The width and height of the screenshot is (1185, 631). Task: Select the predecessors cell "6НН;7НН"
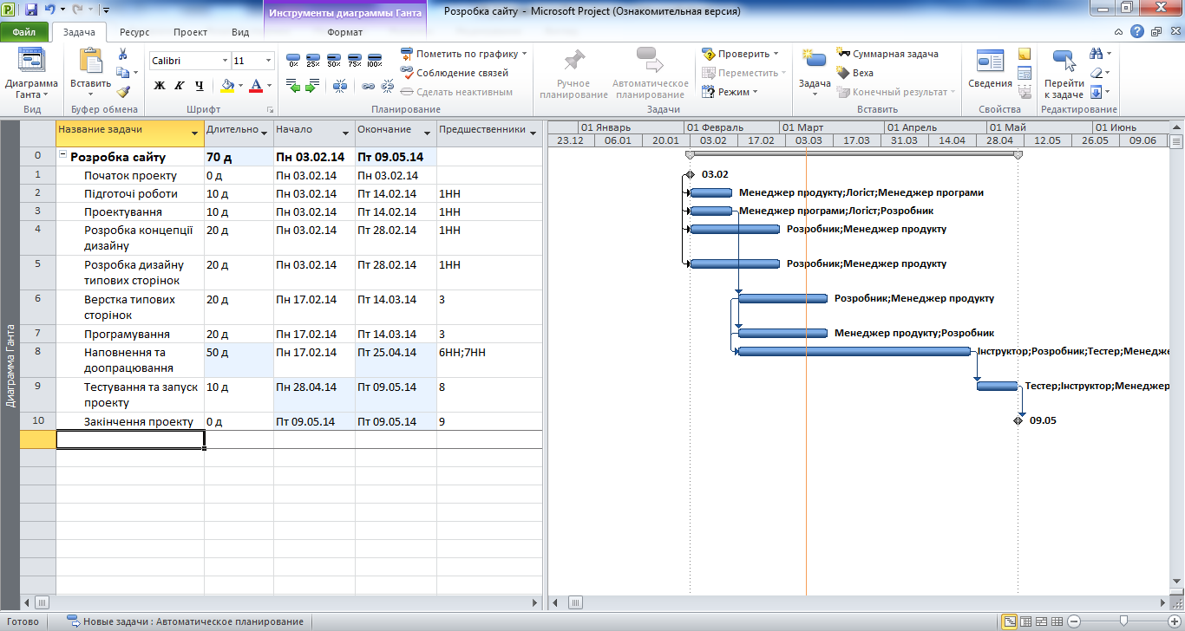[489, 361]
